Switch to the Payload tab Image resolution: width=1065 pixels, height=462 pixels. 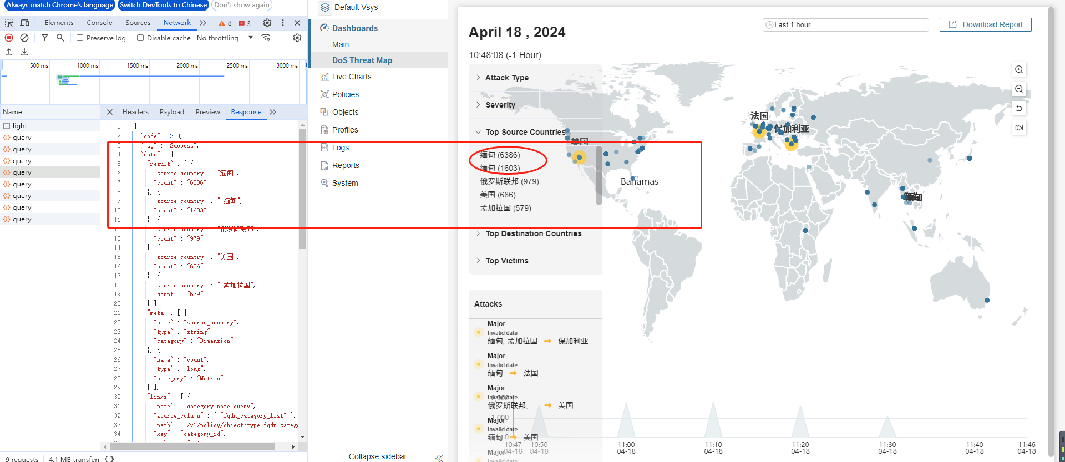(171, 112)
